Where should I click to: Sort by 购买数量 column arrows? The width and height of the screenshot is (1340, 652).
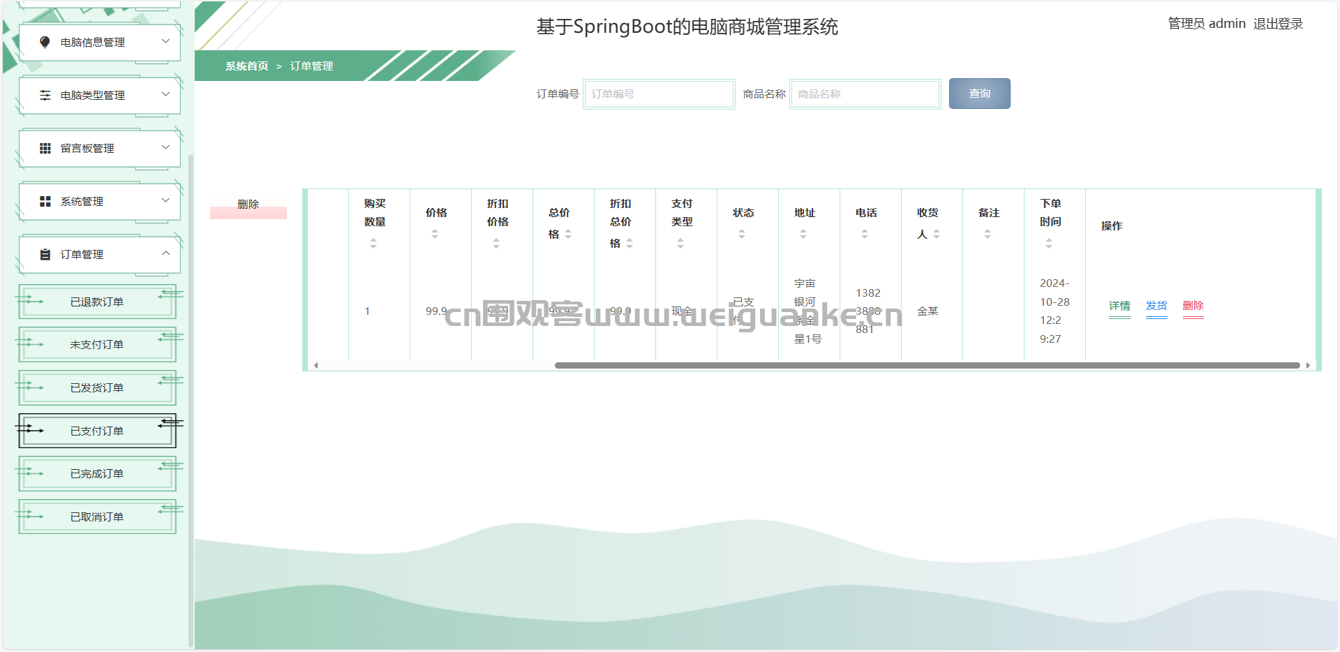pyautogui.click(x=373, y=243)
